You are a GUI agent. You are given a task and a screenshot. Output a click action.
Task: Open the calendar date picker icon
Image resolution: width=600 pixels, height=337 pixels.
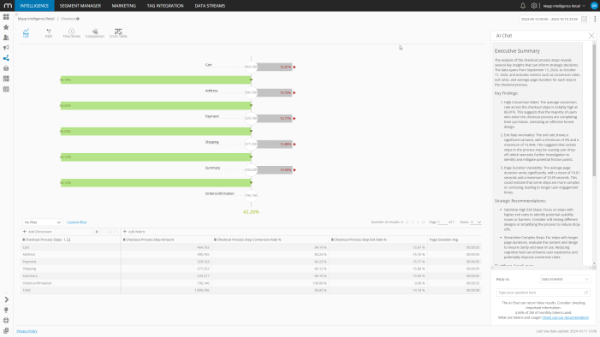[x=585, y=19]
